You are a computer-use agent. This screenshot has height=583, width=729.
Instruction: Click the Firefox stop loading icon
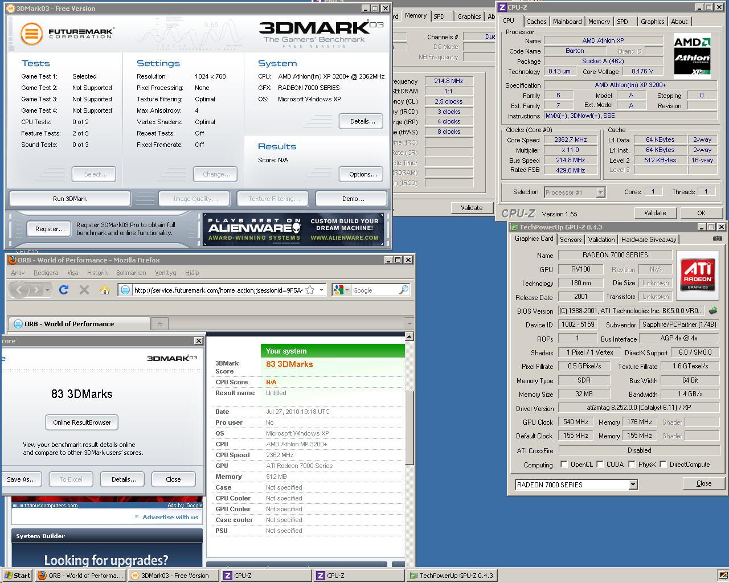tap(84, 290)
